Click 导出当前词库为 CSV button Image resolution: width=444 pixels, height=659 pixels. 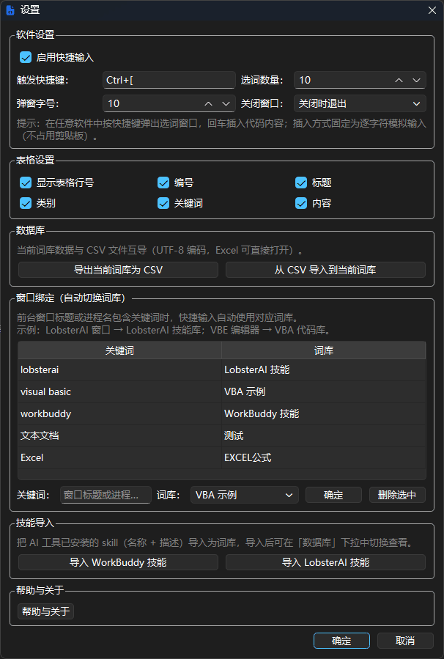point(118,270)
